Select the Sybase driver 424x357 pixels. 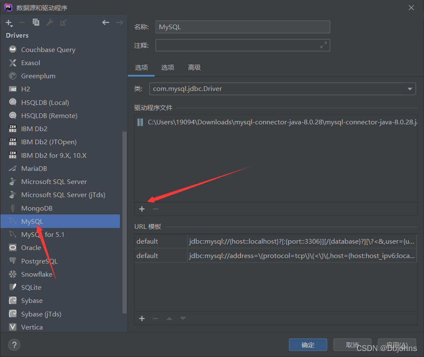[x=60, y=301]
